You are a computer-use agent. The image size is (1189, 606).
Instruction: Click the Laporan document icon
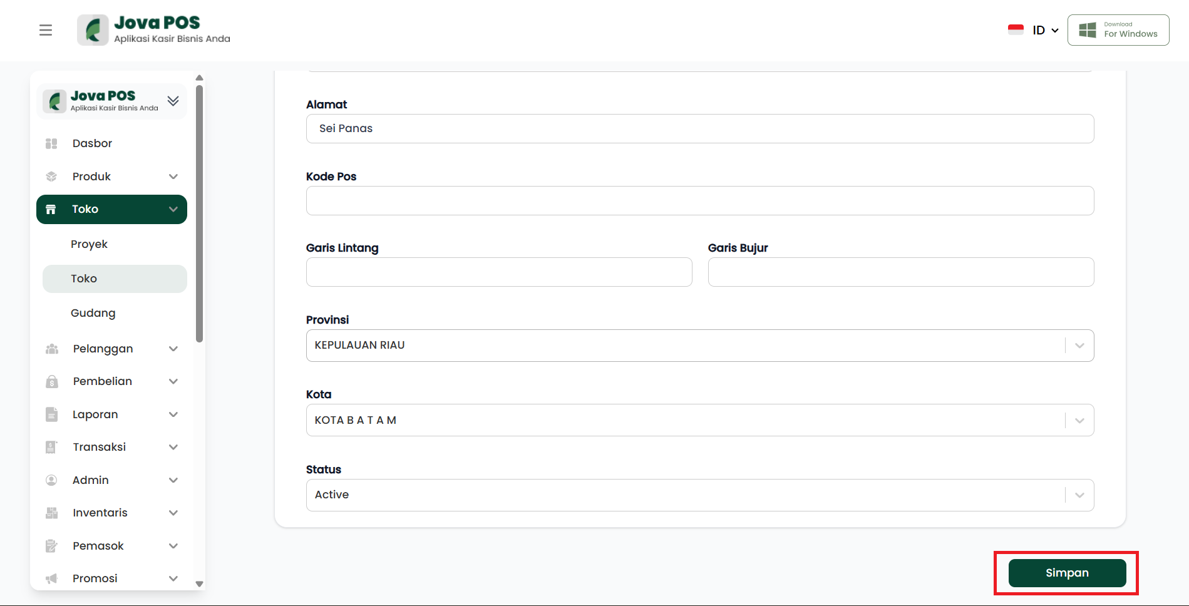coord(52,414)
